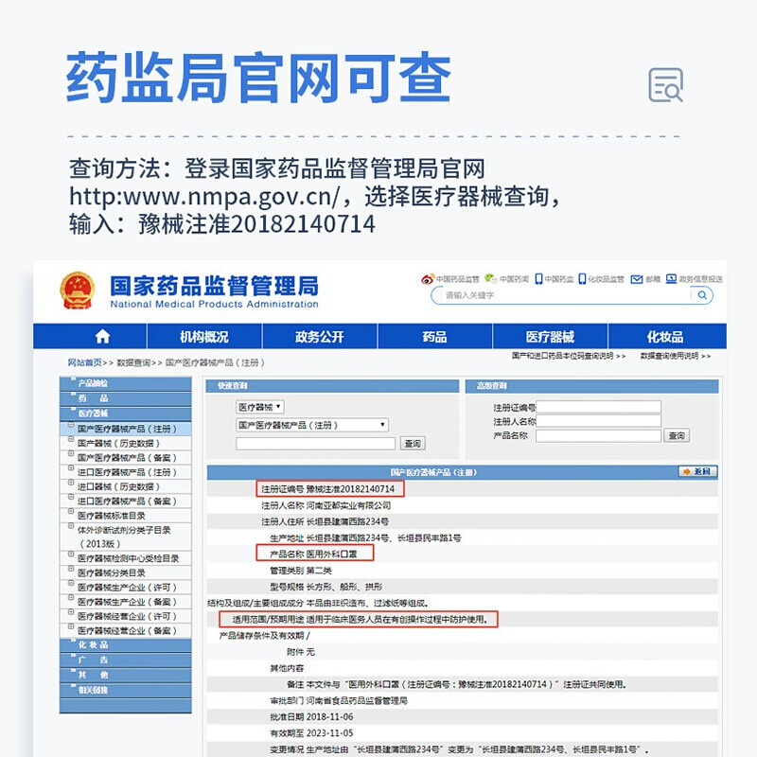Screen dimensions: 757x757
Task: Open the 机构概况 navigation tab
Action: (x=203, y=337)
